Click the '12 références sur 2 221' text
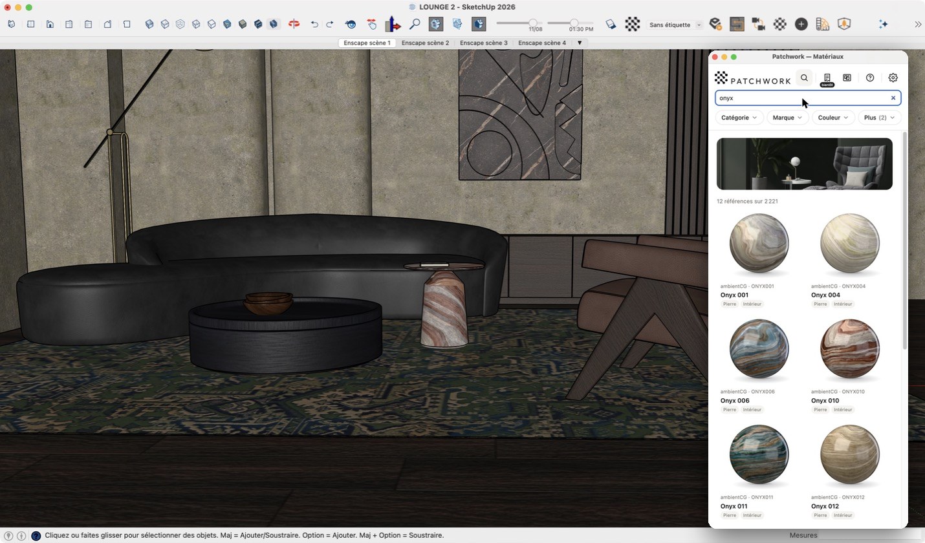Image resolution: width=925 pixels, height=543 pixels. click(747, 201)
